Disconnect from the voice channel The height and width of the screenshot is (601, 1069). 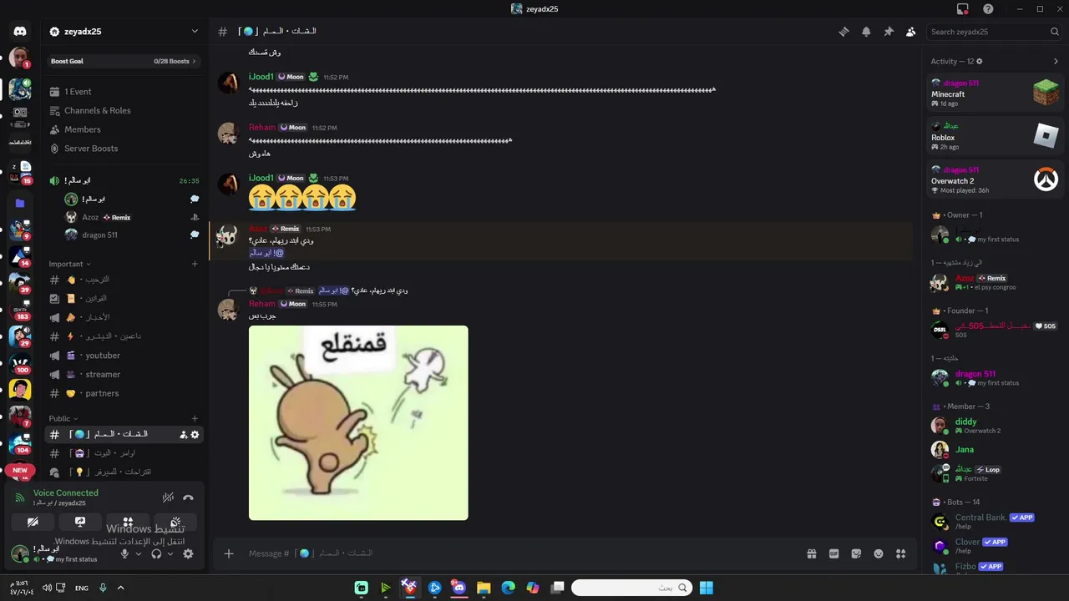pyautogui.click(x=188, y=497)
